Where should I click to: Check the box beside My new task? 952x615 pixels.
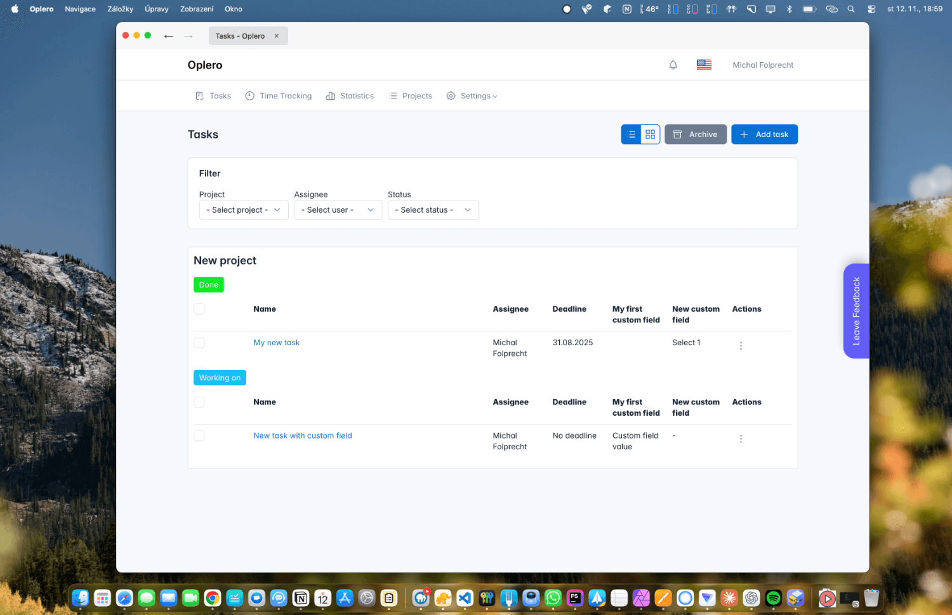point(199,343)
